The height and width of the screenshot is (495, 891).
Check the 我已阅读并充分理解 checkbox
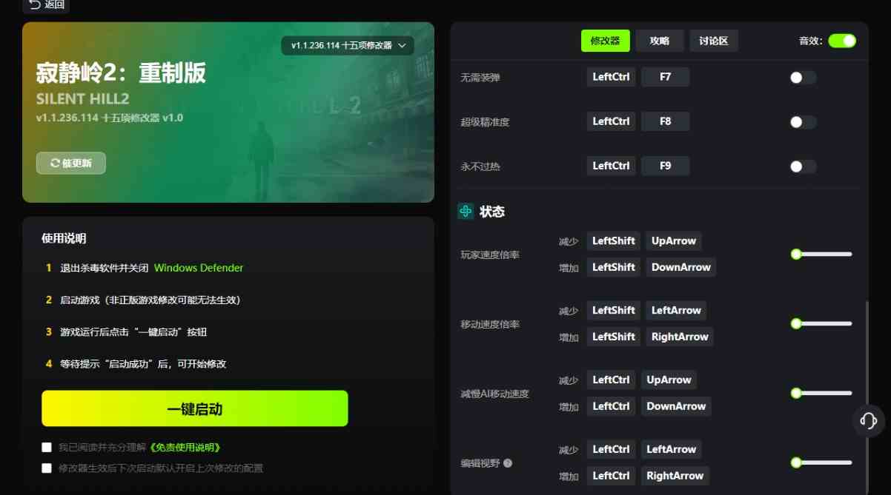[47, 448]
